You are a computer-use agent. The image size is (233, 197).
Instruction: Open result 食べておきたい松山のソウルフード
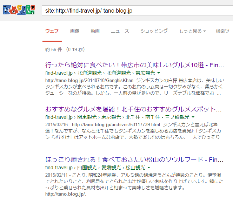(x=134, y=160)
